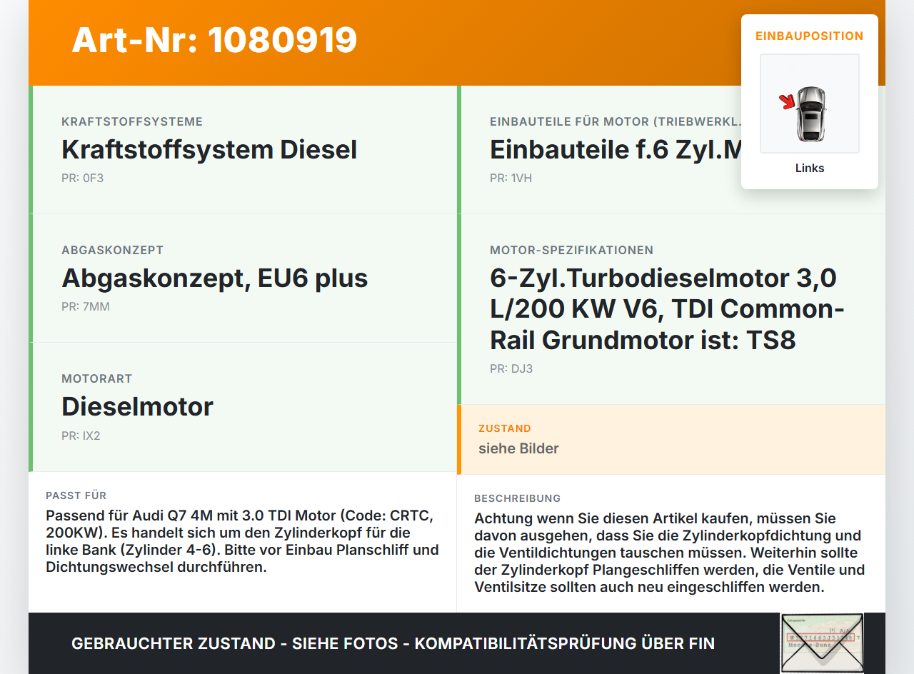The height and width of the screenshot is (674, 914).
Task: Select the MOTOR-SPEZIFIKATIONEN label
Action: 572,251
